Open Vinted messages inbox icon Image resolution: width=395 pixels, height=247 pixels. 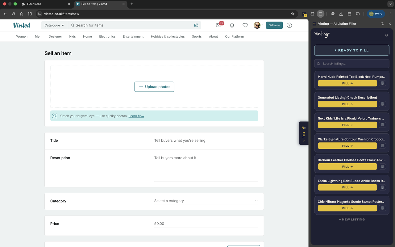pyautogui.click(x=219, y=25)
